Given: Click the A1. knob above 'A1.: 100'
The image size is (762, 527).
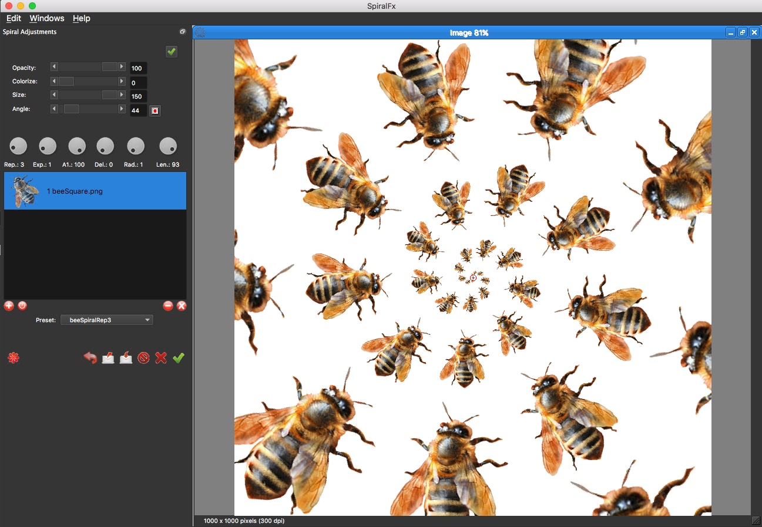Looking at the screenshot, I should [77, 146].
